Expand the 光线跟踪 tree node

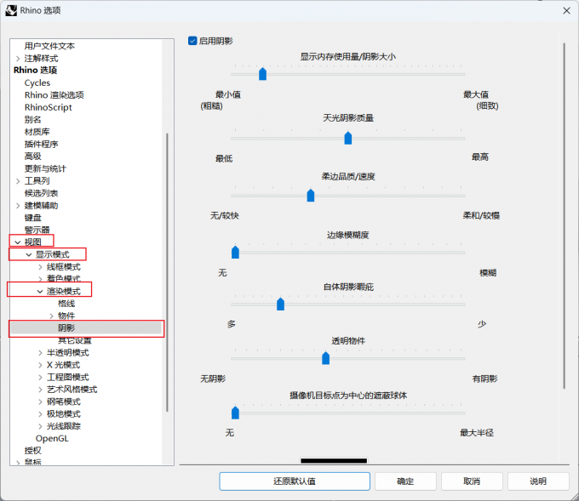click(40, 426)
